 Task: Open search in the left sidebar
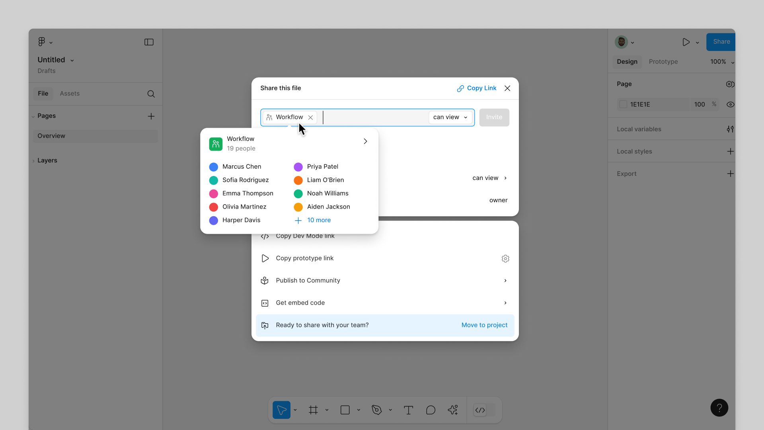coord(151,94)
